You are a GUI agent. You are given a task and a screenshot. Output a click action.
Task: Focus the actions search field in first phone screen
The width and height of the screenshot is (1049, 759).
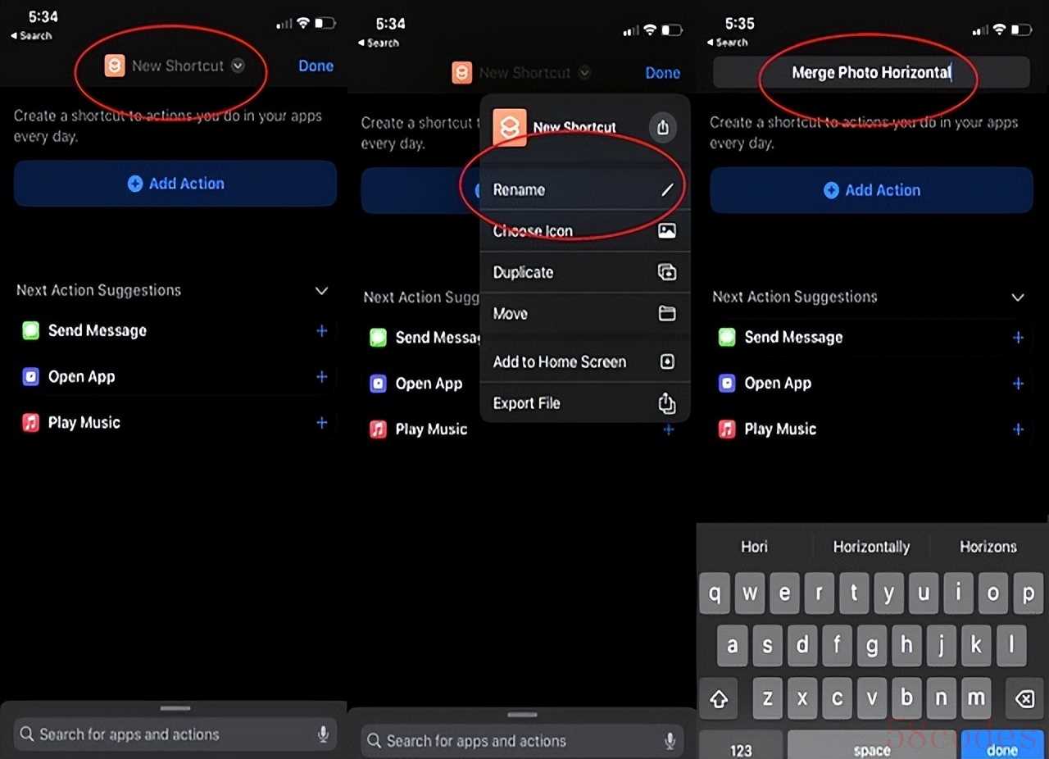pyautogui.click(x=175, y=734)
